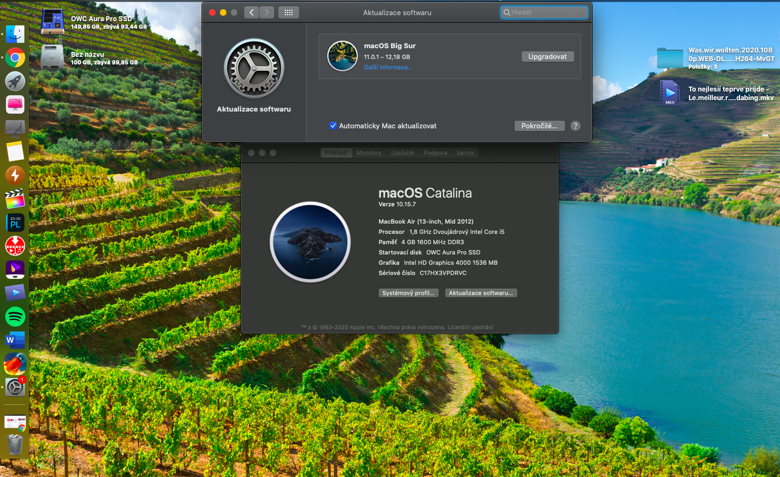The height and width of the screenshot is (477, 780).
Task: Open System Preferences from the dock
Action: 15,387
